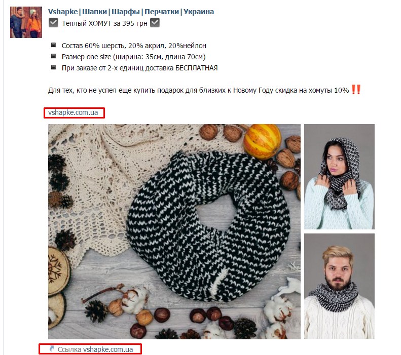Click the red double exclamation mark emoji
Screen dimensions: 401x355
pyautogui.click(x=356, y=90)
